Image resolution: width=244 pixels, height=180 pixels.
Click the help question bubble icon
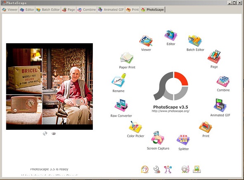tap(145, 169)
